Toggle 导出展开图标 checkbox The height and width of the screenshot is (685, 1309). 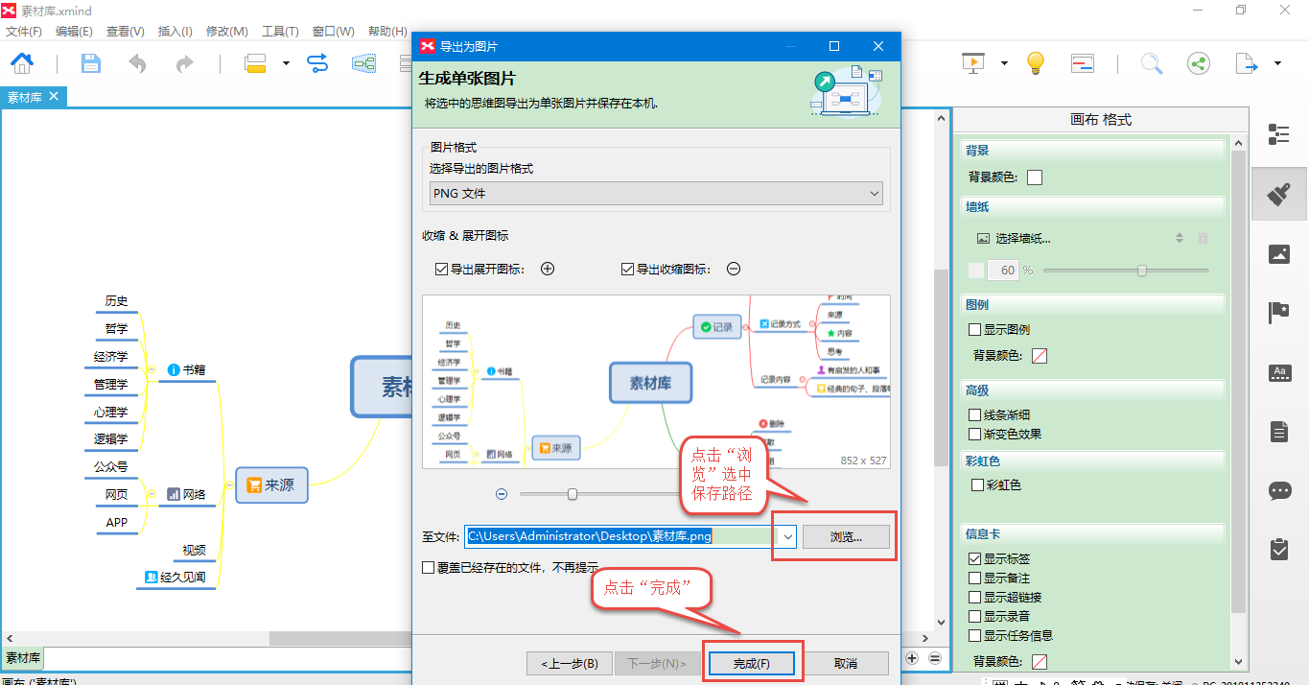click(x=441, y=270)
